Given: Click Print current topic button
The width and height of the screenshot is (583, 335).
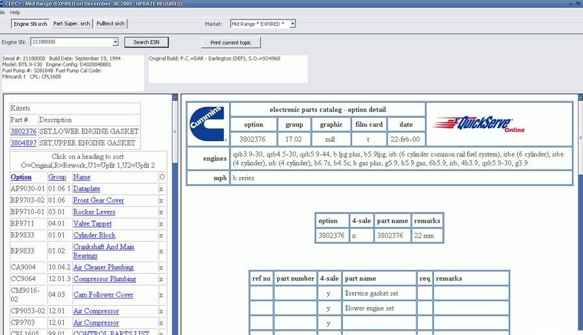Looking at the screenshot, I should point(231,42).
